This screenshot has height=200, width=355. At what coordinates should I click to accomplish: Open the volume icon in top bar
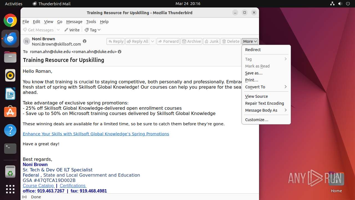340,4
